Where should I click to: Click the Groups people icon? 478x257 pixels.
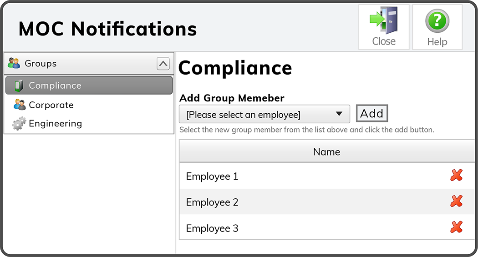[x=14, y=63]
